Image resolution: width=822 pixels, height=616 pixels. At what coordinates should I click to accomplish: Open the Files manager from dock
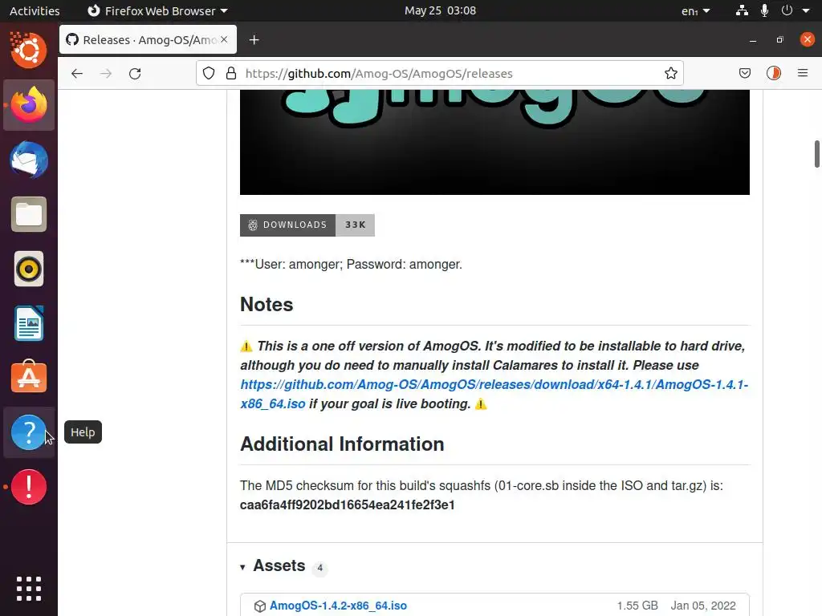(29, 214)
